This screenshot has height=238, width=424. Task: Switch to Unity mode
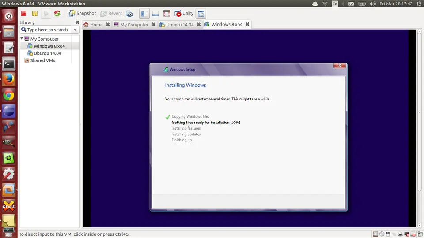pyautogui.click(x=184, y=13)
